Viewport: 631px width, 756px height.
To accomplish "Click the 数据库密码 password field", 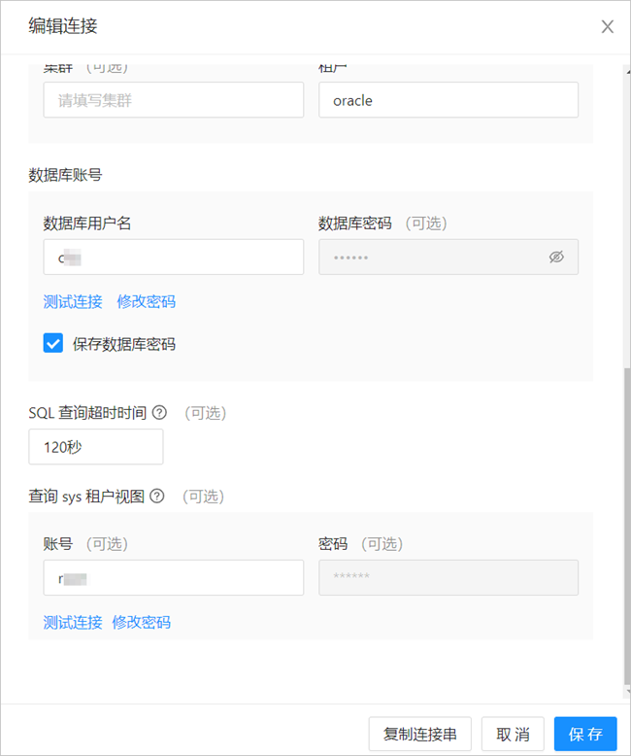I will [x=432, y=258].
